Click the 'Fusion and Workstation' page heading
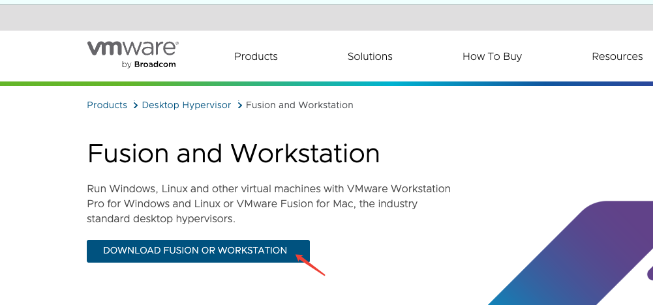 click(234, 153)
